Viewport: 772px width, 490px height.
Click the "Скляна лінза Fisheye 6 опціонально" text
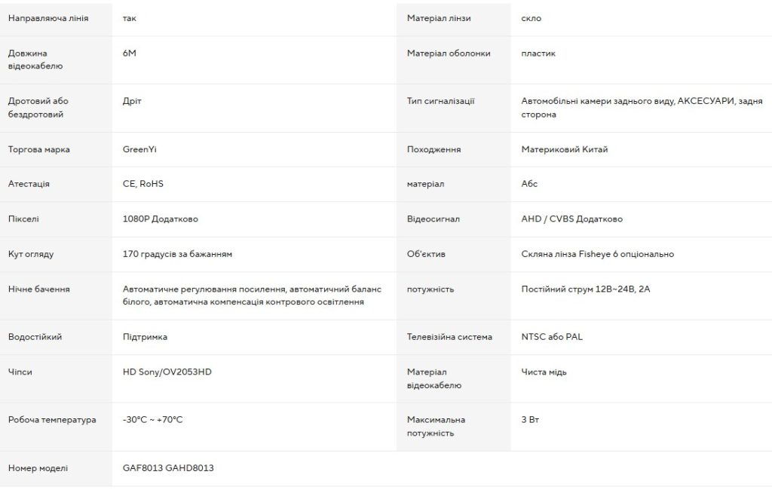[x=598, y=254]
